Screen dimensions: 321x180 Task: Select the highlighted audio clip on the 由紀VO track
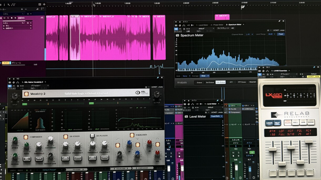pos(75,38)
